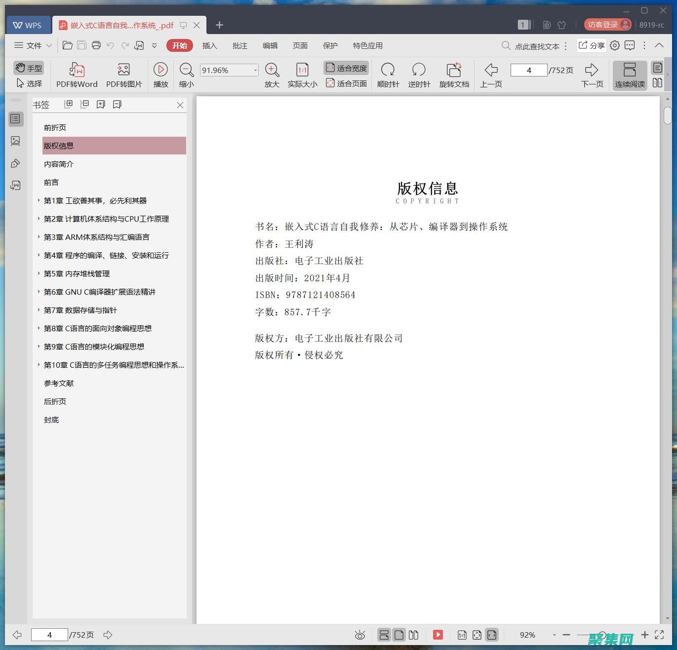This screenshot has width=677, height=650.
Task: Switch to the 插入 ribbon tab
Action: (x=210, y=45)
